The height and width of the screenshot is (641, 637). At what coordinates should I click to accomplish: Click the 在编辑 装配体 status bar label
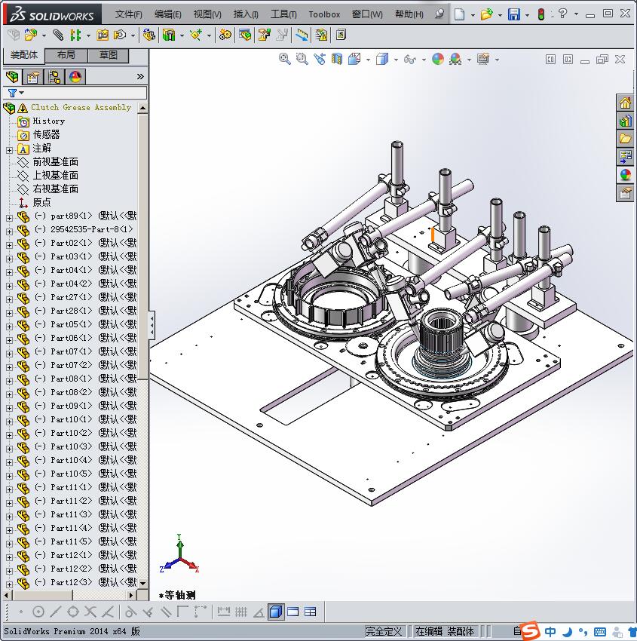click(x=445, y=631)
